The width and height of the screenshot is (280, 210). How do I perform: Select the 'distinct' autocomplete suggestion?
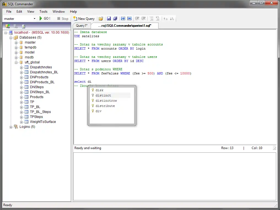click(103, 95)
